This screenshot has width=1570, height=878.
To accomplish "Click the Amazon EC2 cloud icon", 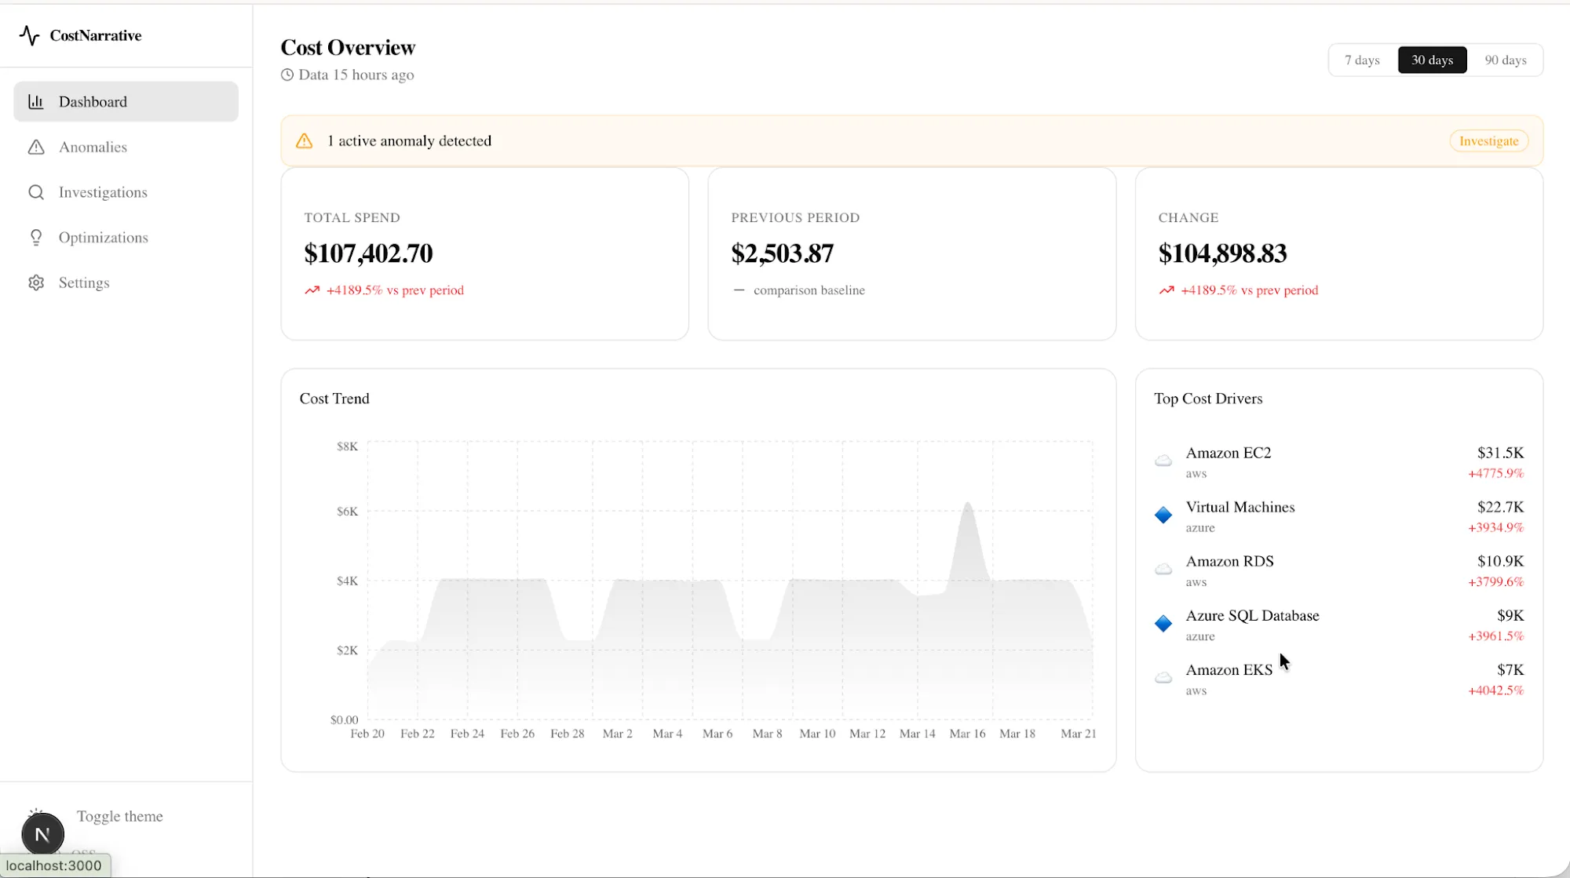I will pos(1163,461).
